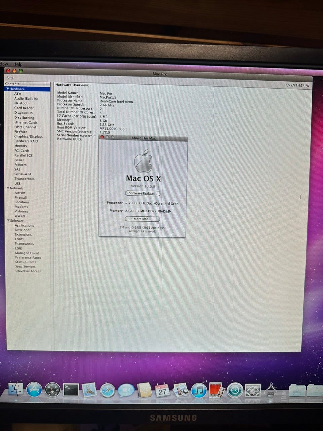Select ATA in the Hardware list
The image size is (323, 431).
pos(17,94)
